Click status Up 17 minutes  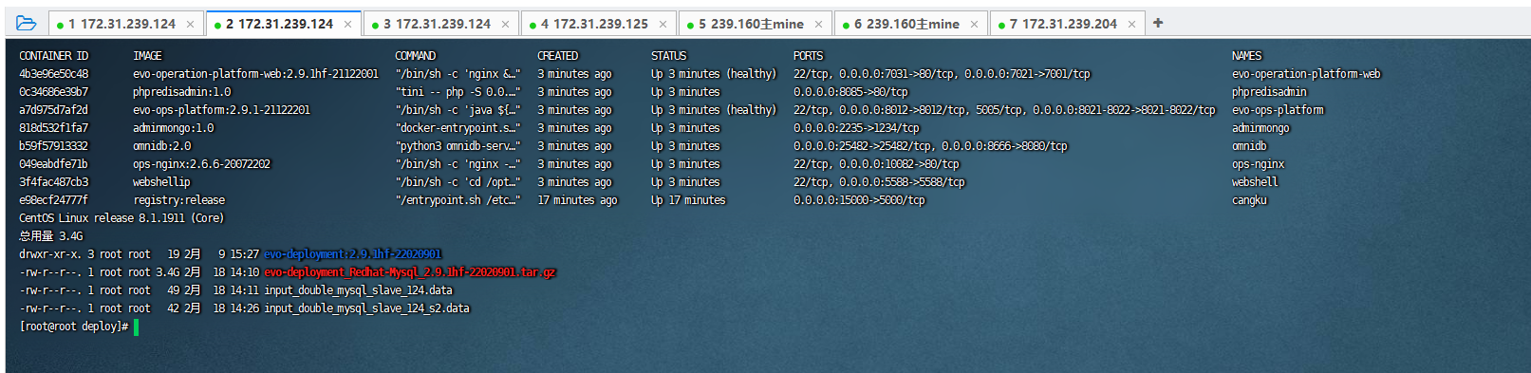688,200
